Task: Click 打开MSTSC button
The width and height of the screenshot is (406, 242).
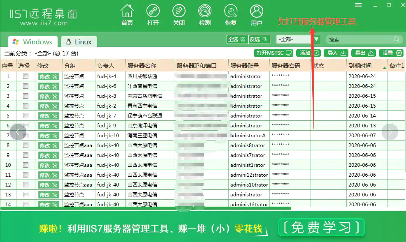Action: [x=274, y=53]
